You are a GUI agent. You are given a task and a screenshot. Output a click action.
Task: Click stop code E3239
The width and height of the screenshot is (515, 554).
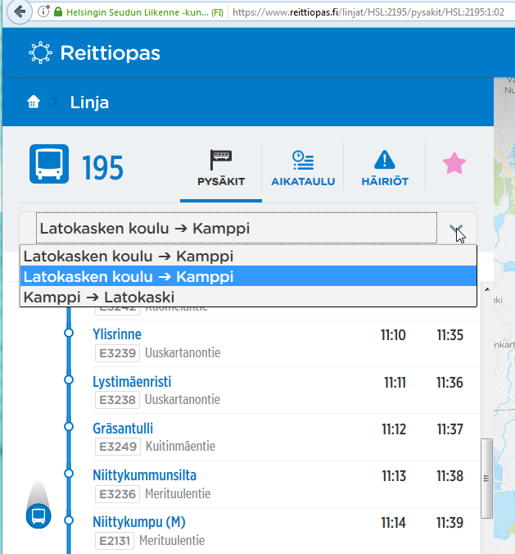click(118, 353)
